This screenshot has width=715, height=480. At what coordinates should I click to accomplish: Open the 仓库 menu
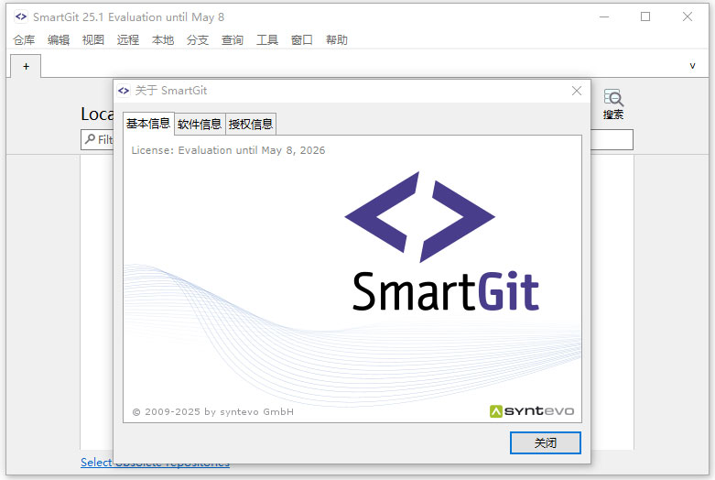pyautogui.click(x=24, y=40)
